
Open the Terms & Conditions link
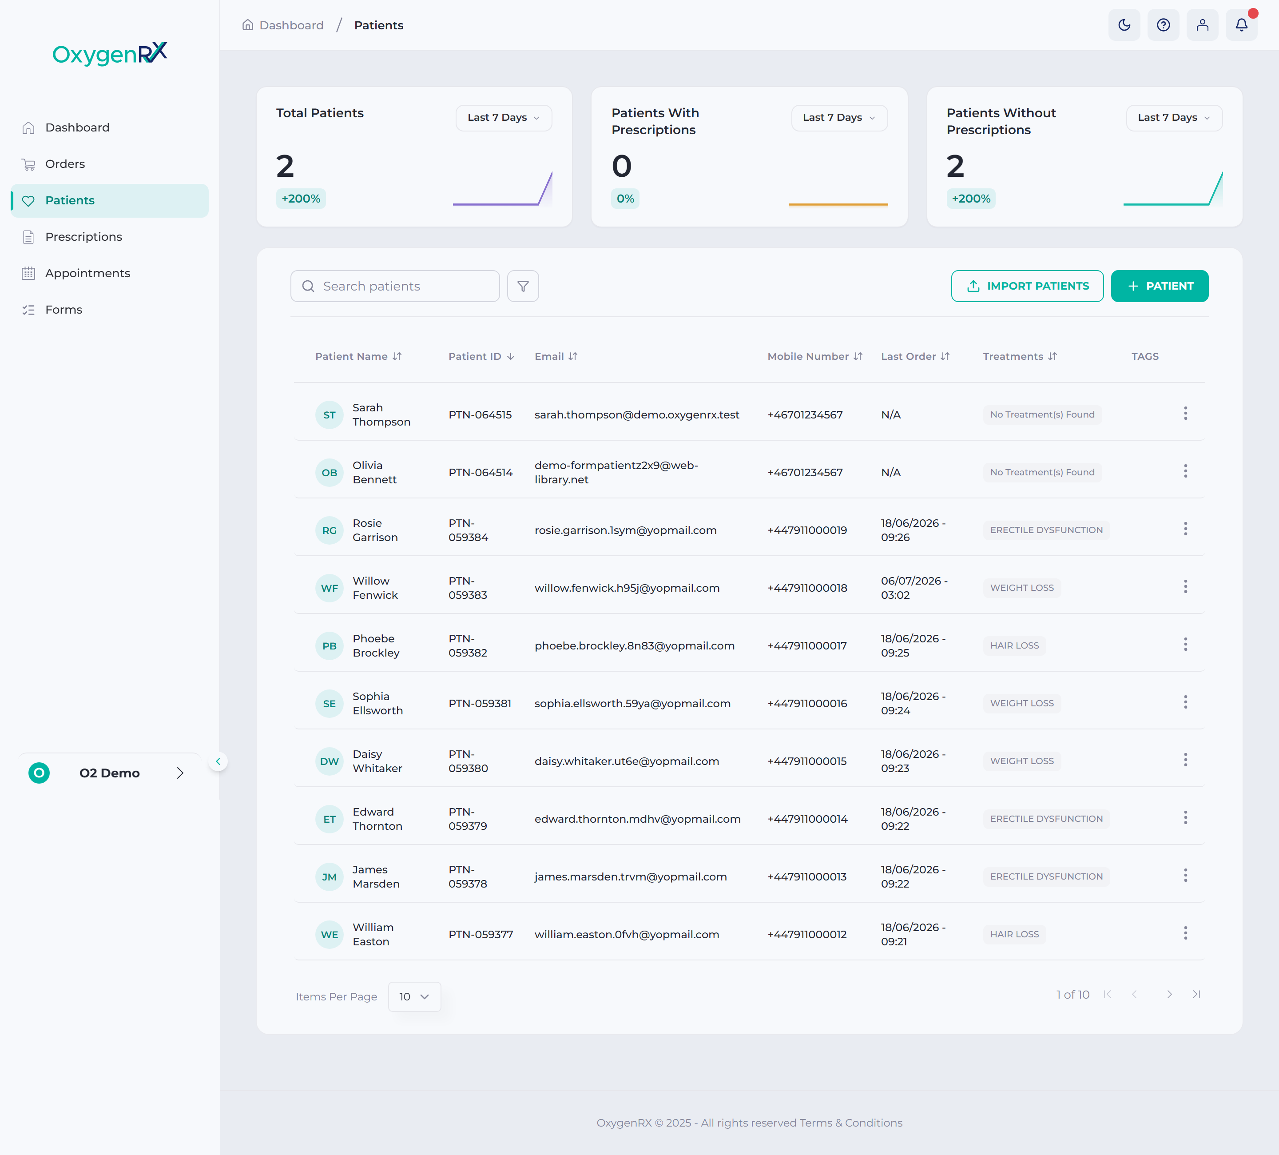[851, 1123]
